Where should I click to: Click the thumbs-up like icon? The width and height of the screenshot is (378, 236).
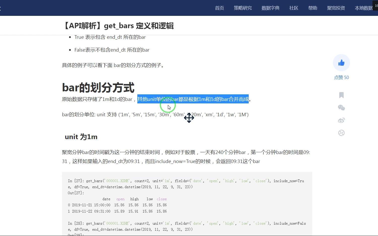pyautogui.click(x=341, y=63)
